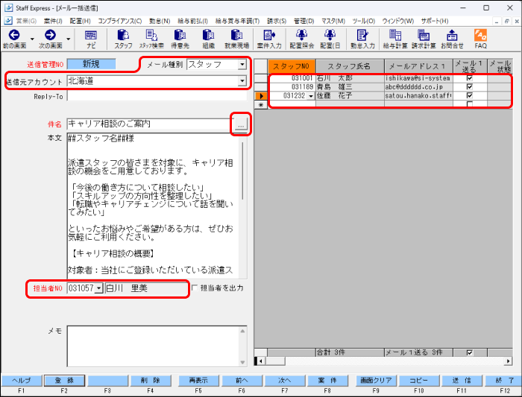Viewport: 522px width, 397px height.
Task: Check the メール1送る box in the empty new row
Action: coord(469,104)
